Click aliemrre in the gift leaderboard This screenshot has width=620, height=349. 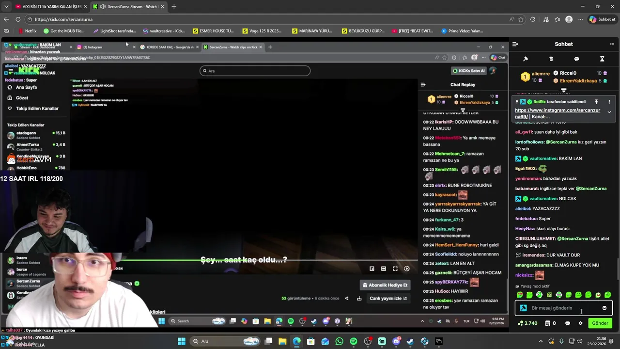[541, 74]
